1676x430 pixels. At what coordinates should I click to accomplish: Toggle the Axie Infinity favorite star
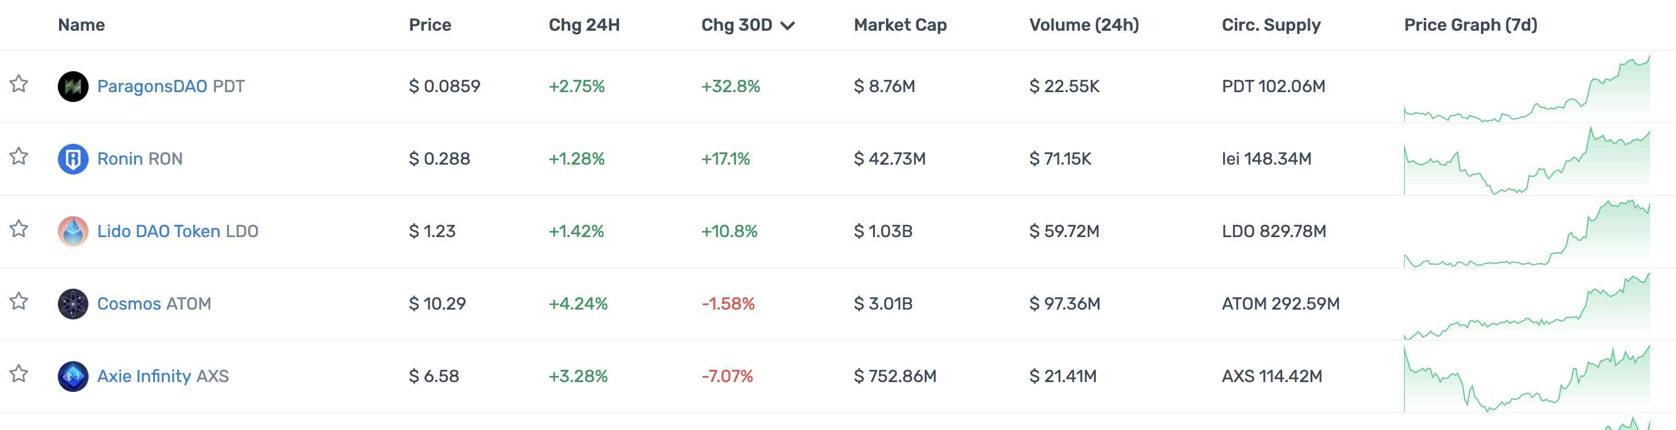[x=19, y=374]
